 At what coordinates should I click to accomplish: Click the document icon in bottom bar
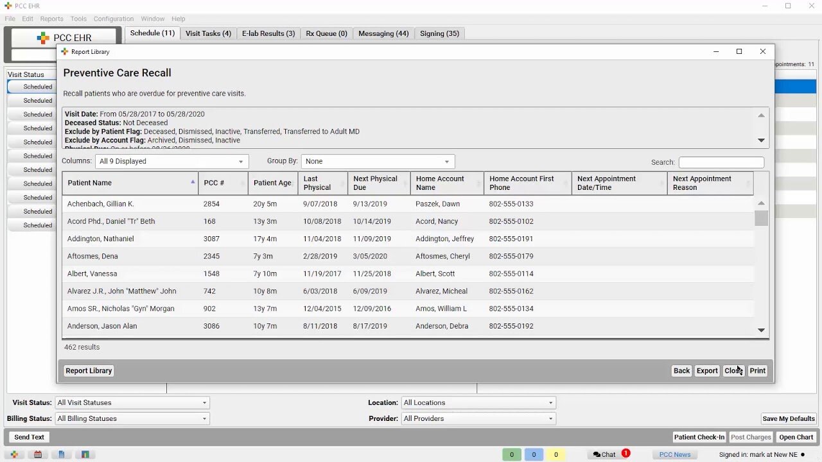tap(62, 454)
